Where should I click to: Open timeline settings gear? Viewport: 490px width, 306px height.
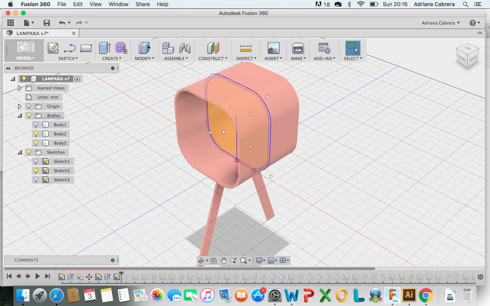pyautogui.click(x=481, y=277)
